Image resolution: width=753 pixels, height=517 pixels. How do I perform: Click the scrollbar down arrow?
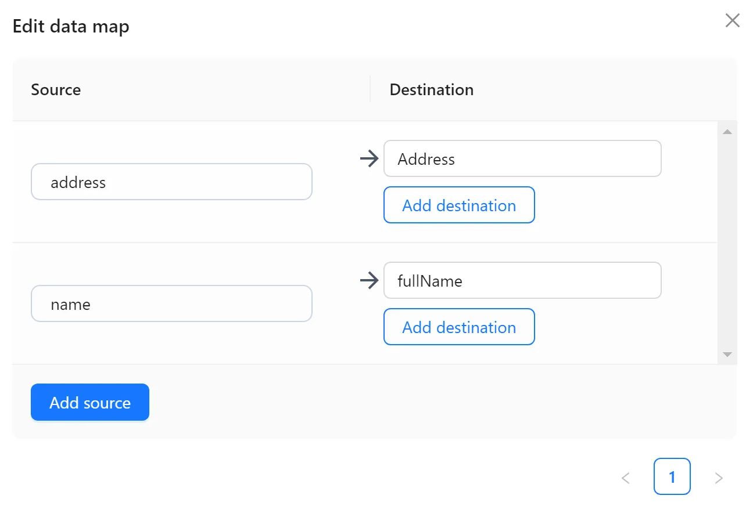point(727,354)
